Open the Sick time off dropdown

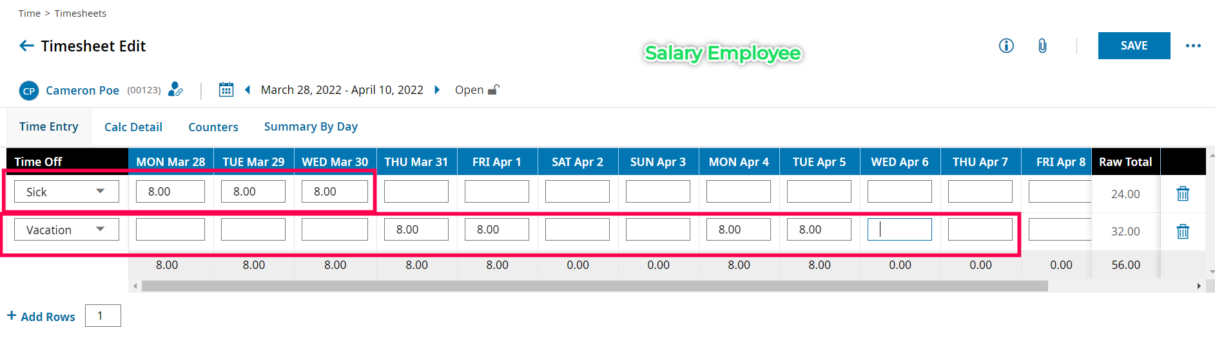tap(66, 192)
